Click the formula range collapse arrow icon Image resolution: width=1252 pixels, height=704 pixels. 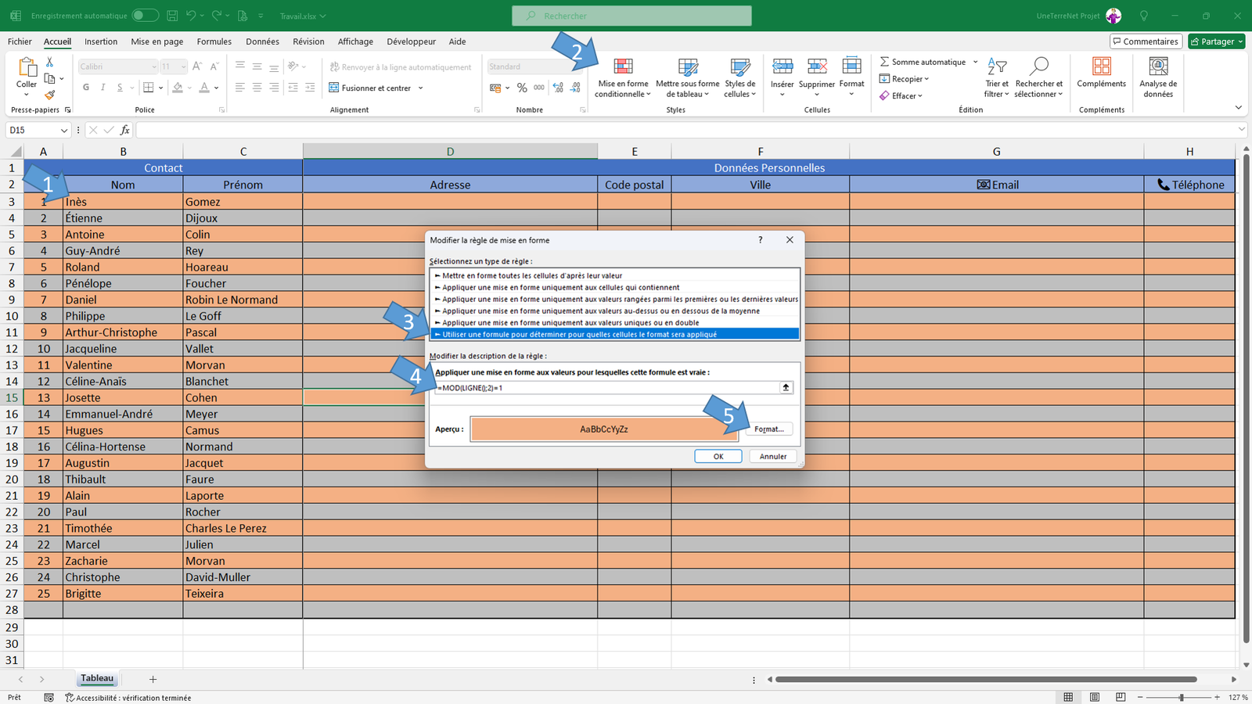tap(786, 387)
